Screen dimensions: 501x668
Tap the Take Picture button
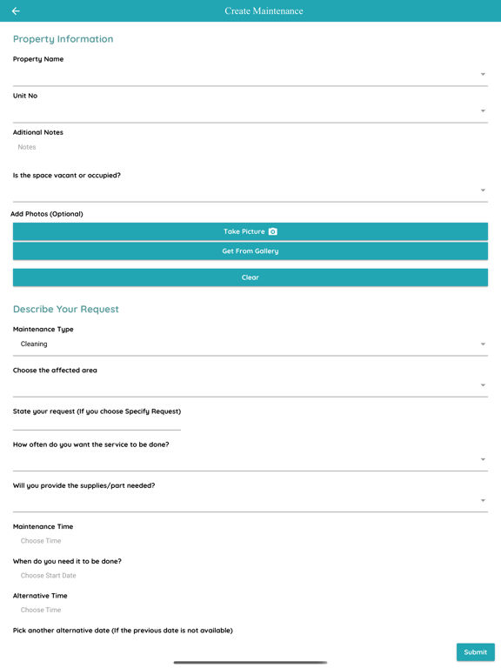[250, 231]
